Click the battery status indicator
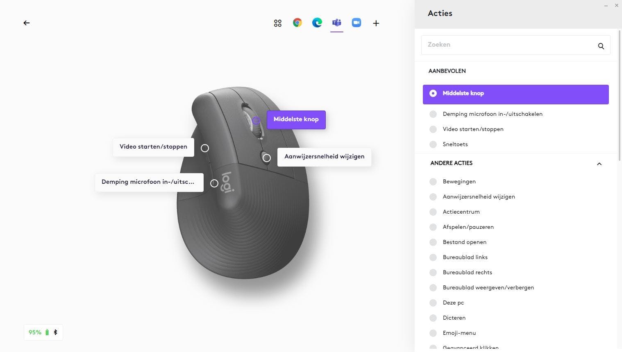Viewport: 622px width, 352px height. [43, 332]
